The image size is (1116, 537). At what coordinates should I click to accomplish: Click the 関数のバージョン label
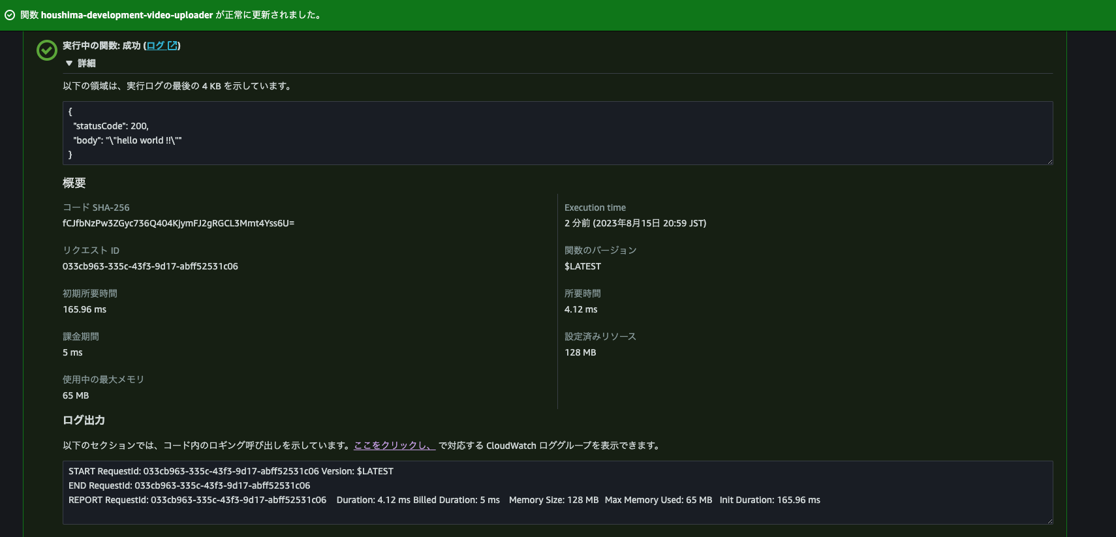600,251
